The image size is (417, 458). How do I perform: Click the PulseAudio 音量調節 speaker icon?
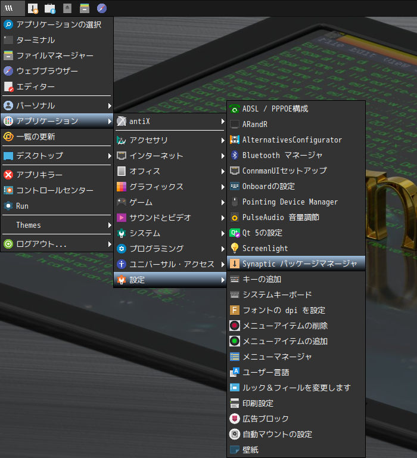tap(235, 217)
